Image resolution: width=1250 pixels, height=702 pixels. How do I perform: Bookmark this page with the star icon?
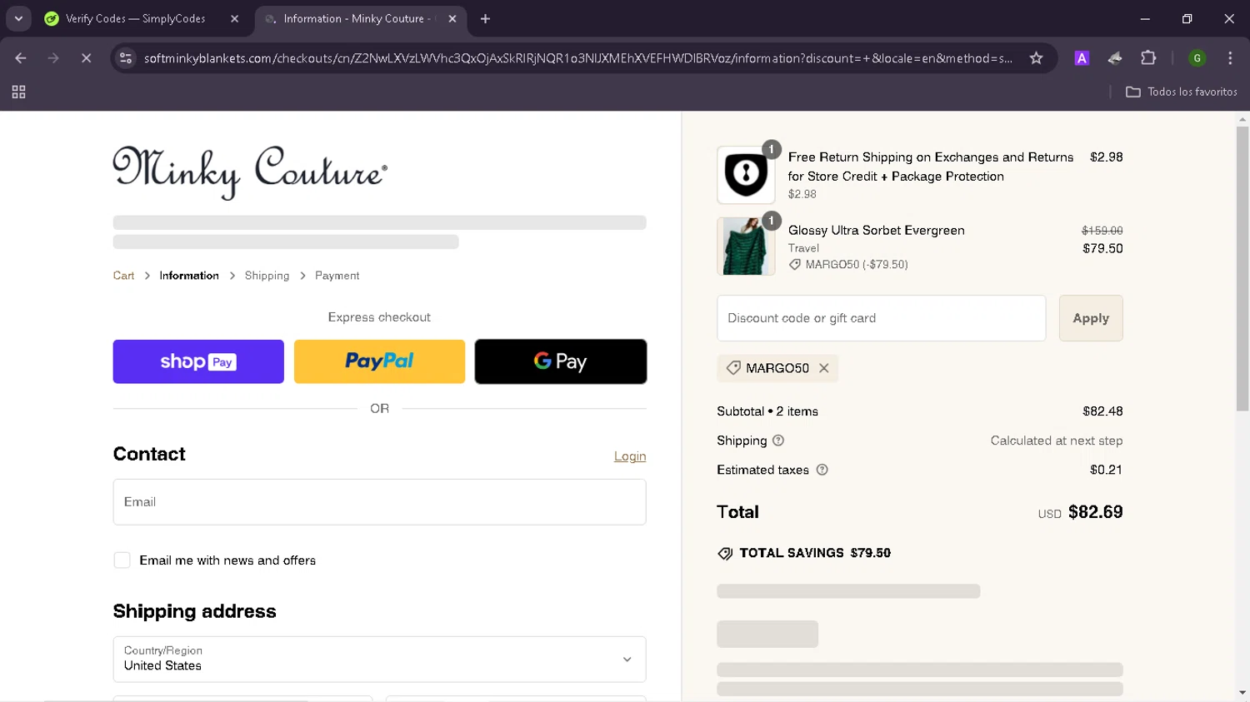coord(1036,58)
